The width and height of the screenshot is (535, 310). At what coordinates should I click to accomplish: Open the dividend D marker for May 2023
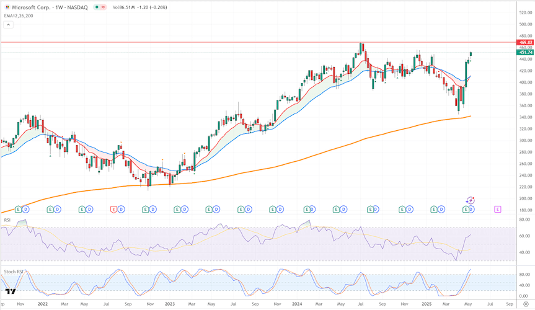click(x=216, y=210)
